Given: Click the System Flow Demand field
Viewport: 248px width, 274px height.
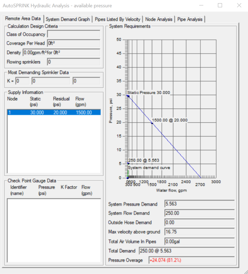Looking at the screenshot, I should point(199,213).
